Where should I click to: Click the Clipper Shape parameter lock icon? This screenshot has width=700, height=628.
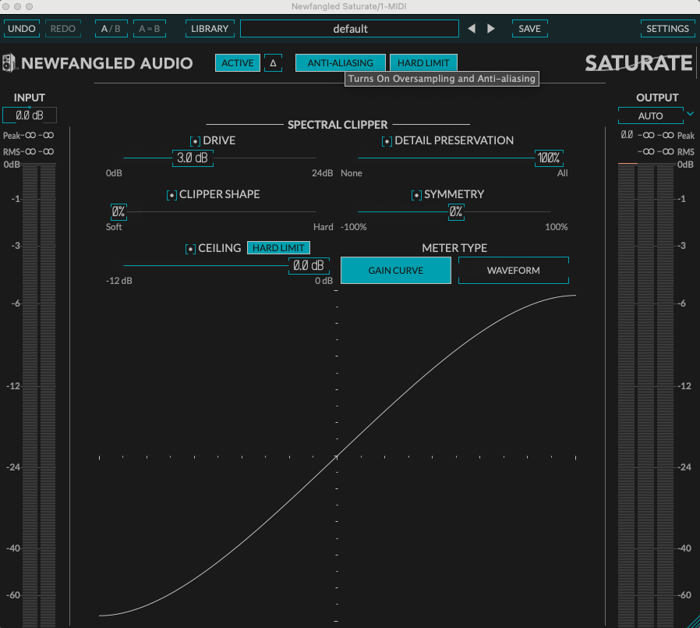(x=171, y=195)
